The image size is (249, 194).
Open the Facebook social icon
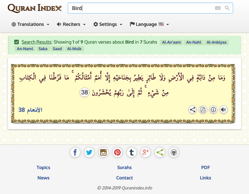(x=75, y=152)
